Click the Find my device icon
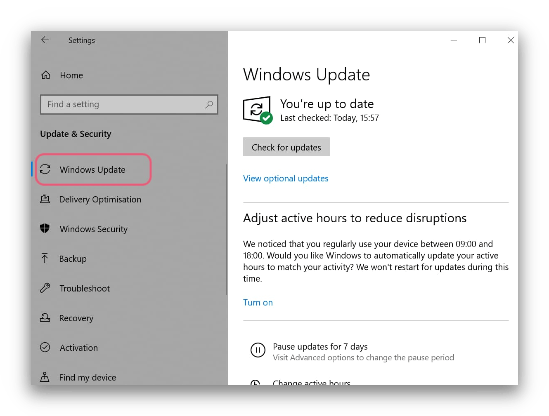The image size is (549, 416). 45,377
